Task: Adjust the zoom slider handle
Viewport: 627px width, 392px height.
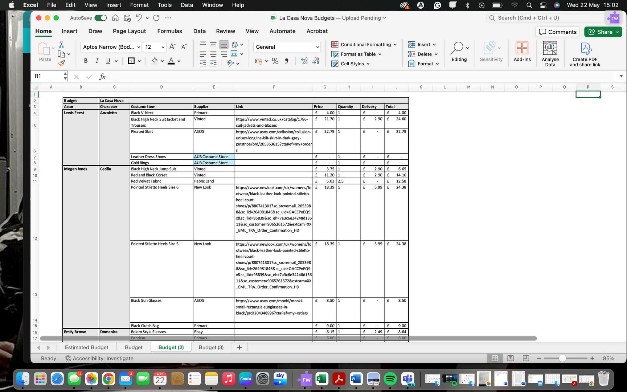Action: [562, 358]
